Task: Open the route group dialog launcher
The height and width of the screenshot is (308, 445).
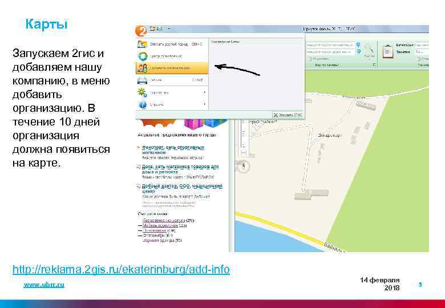Action: tap(375, 65)
